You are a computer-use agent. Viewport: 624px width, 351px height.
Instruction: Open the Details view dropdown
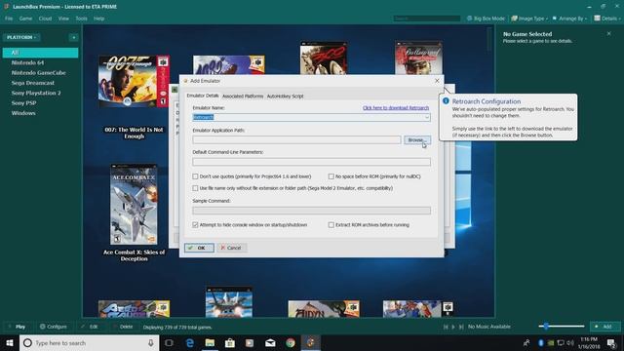click(606, 19)
